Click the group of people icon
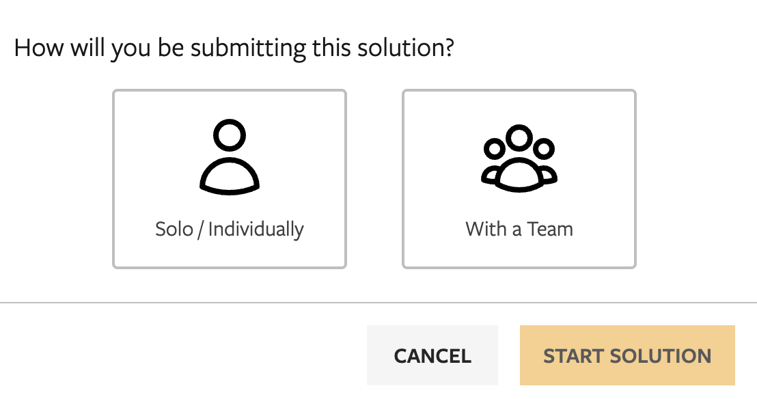 (519, 159)
